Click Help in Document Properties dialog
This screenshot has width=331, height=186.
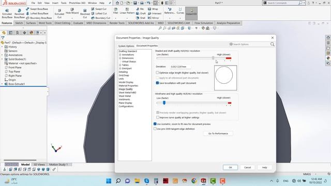point(264,167)
